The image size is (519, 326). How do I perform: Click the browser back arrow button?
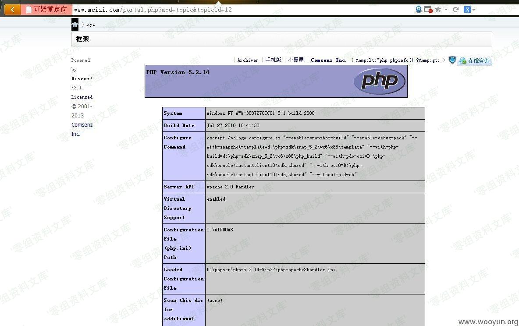click(12, 9)
